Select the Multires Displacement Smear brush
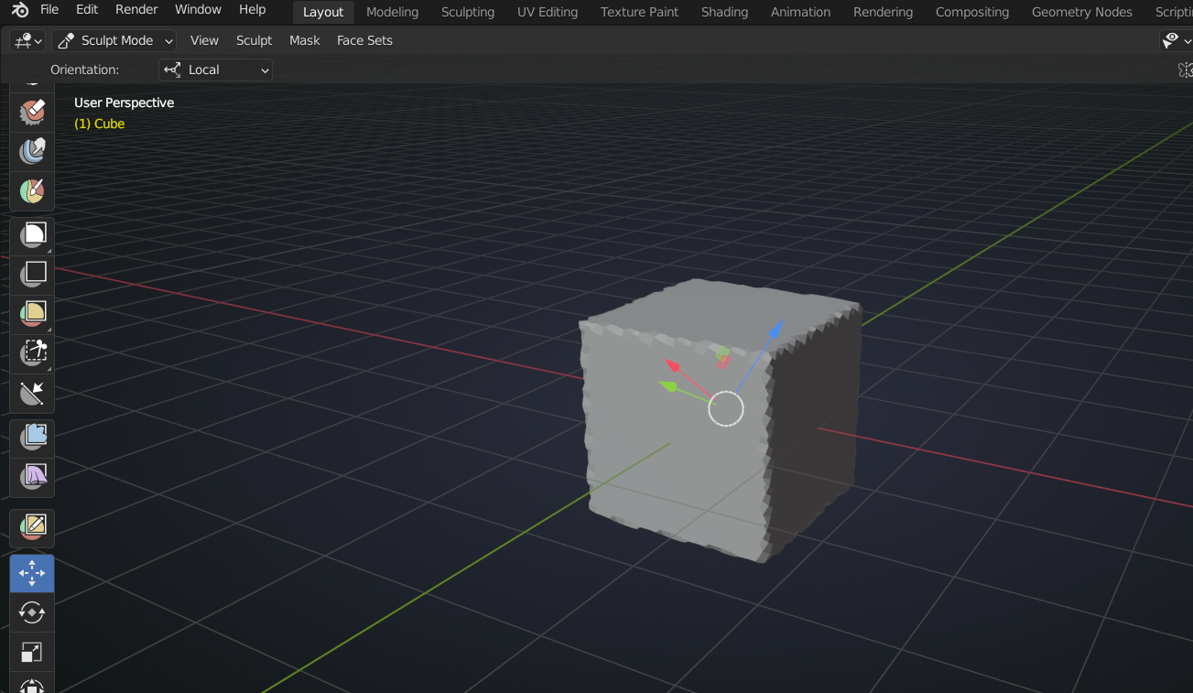The image size is (1193, 693). click(32, 151)
